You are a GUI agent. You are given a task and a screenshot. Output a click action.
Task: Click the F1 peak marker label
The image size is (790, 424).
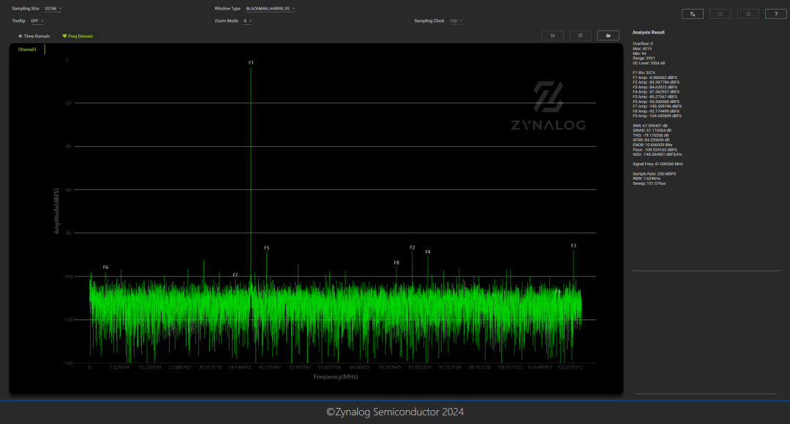tap(251, 63)
